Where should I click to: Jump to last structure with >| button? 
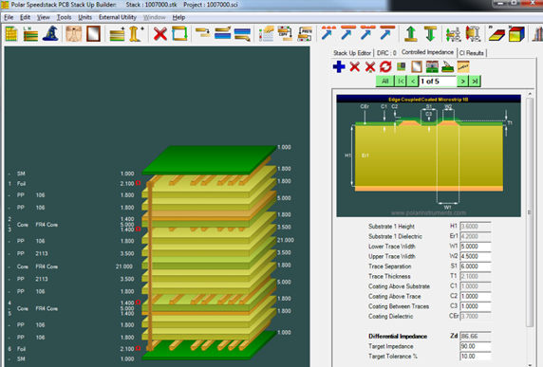click(475, 82)
